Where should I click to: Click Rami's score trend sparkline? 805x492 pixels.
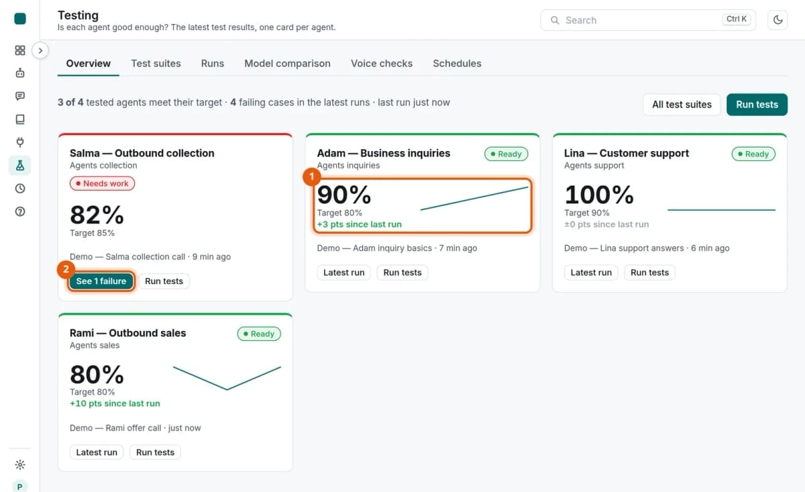(x=227, y=378)
